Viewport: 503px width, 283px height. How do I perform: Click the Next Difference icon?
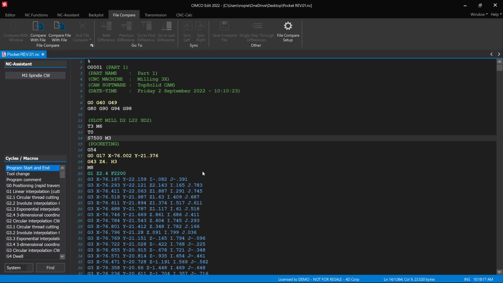tap(106, 26)
